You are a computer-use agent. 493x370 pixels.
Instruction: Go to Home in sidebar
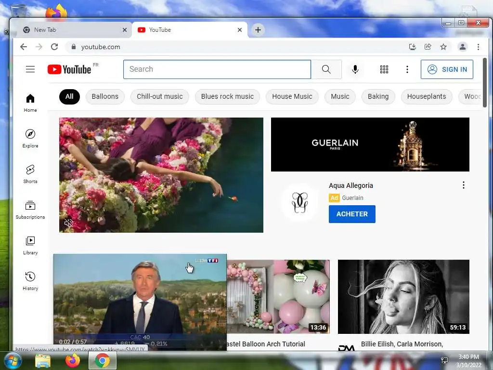pos(30,103)
